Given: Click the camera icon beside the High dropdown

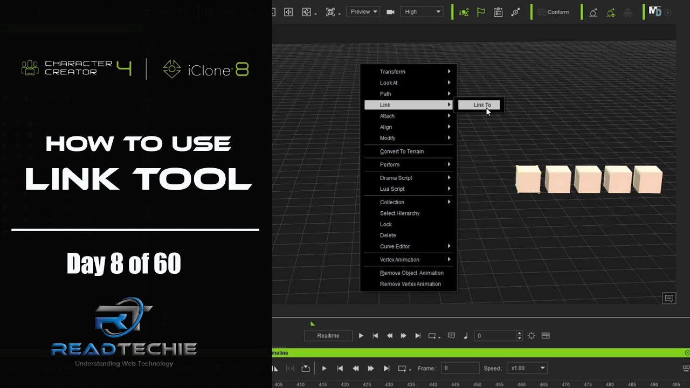Looking at the screenshot, I should pyautogui.click(x=390, y=12).
